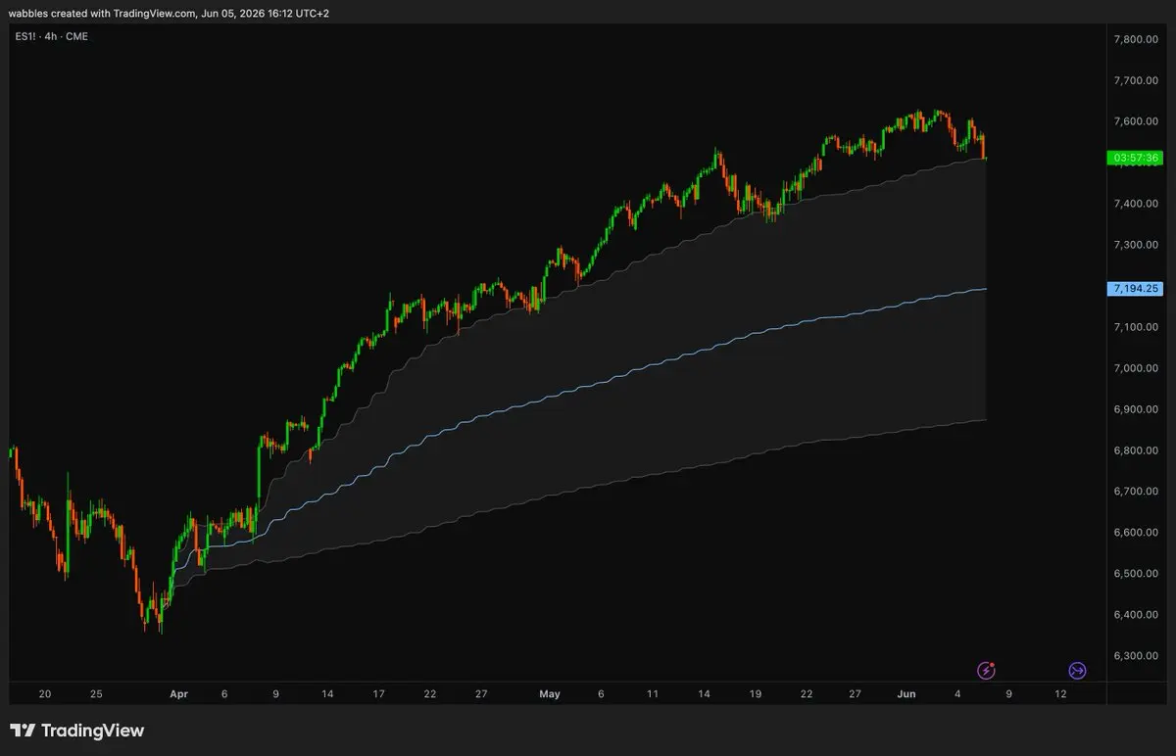Click the 6,300.00 price axis label

1137,656
